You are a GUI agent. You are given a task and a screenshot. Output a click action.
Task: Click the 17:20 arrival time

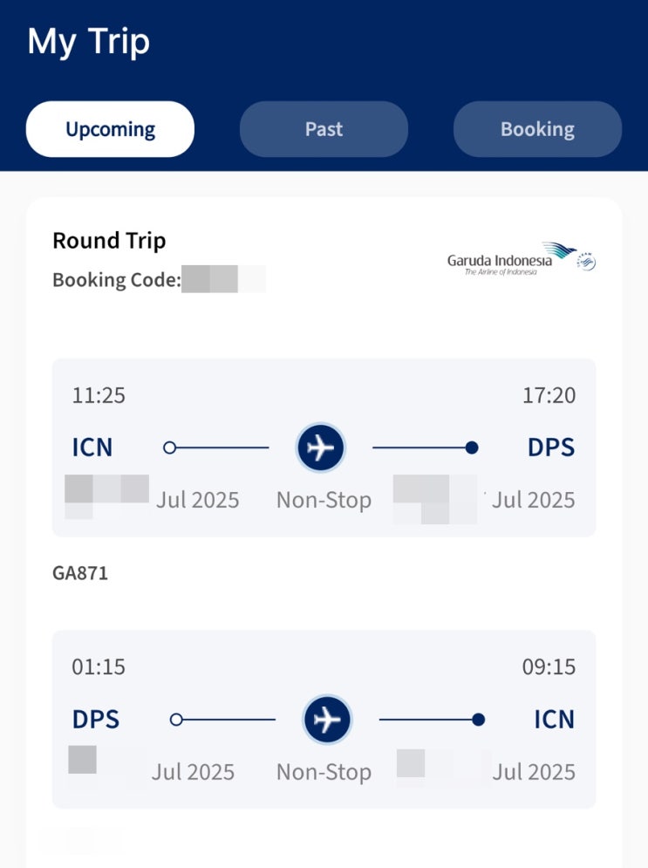pyautogui.click(x=549, y=395)
